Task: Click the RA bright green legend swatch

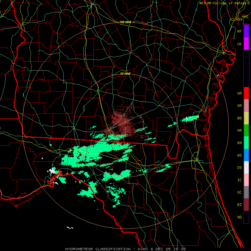Action: point(246,143)
